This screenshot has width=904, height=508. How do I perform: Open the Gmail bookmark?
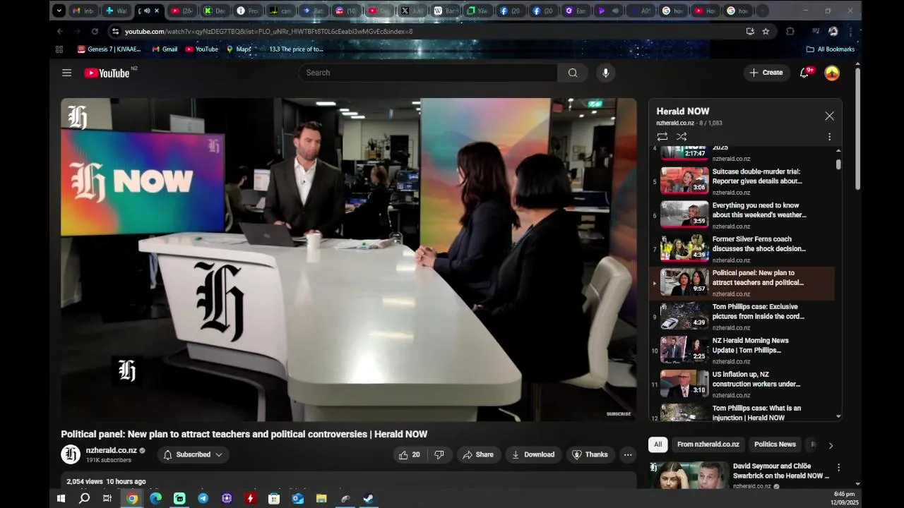[165, 49]
